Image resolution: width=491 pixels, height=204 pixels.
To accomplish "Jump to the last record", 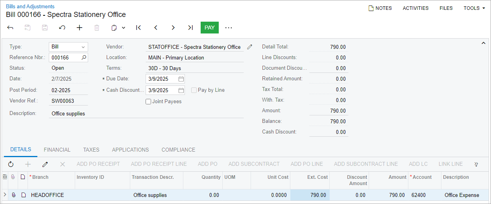I will click(x=190, y=28).
